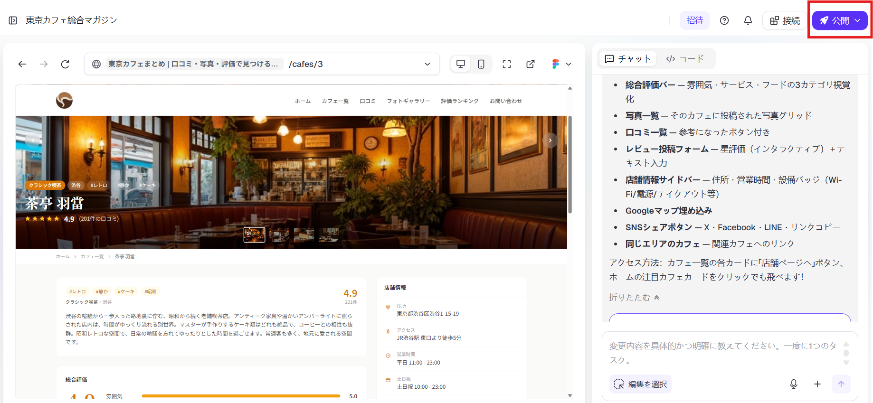Viewport: 873px width, 403px height.
Task: Add attachment with plus icon
Action: 817,384
